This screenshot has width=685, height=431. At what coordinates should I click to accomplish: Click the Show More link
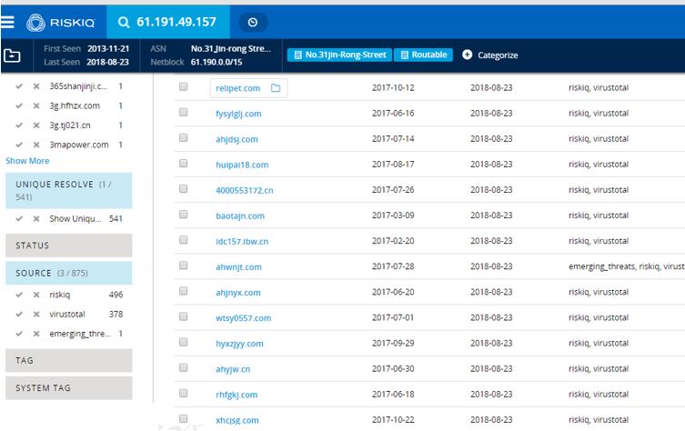click(x=27, y=161)
